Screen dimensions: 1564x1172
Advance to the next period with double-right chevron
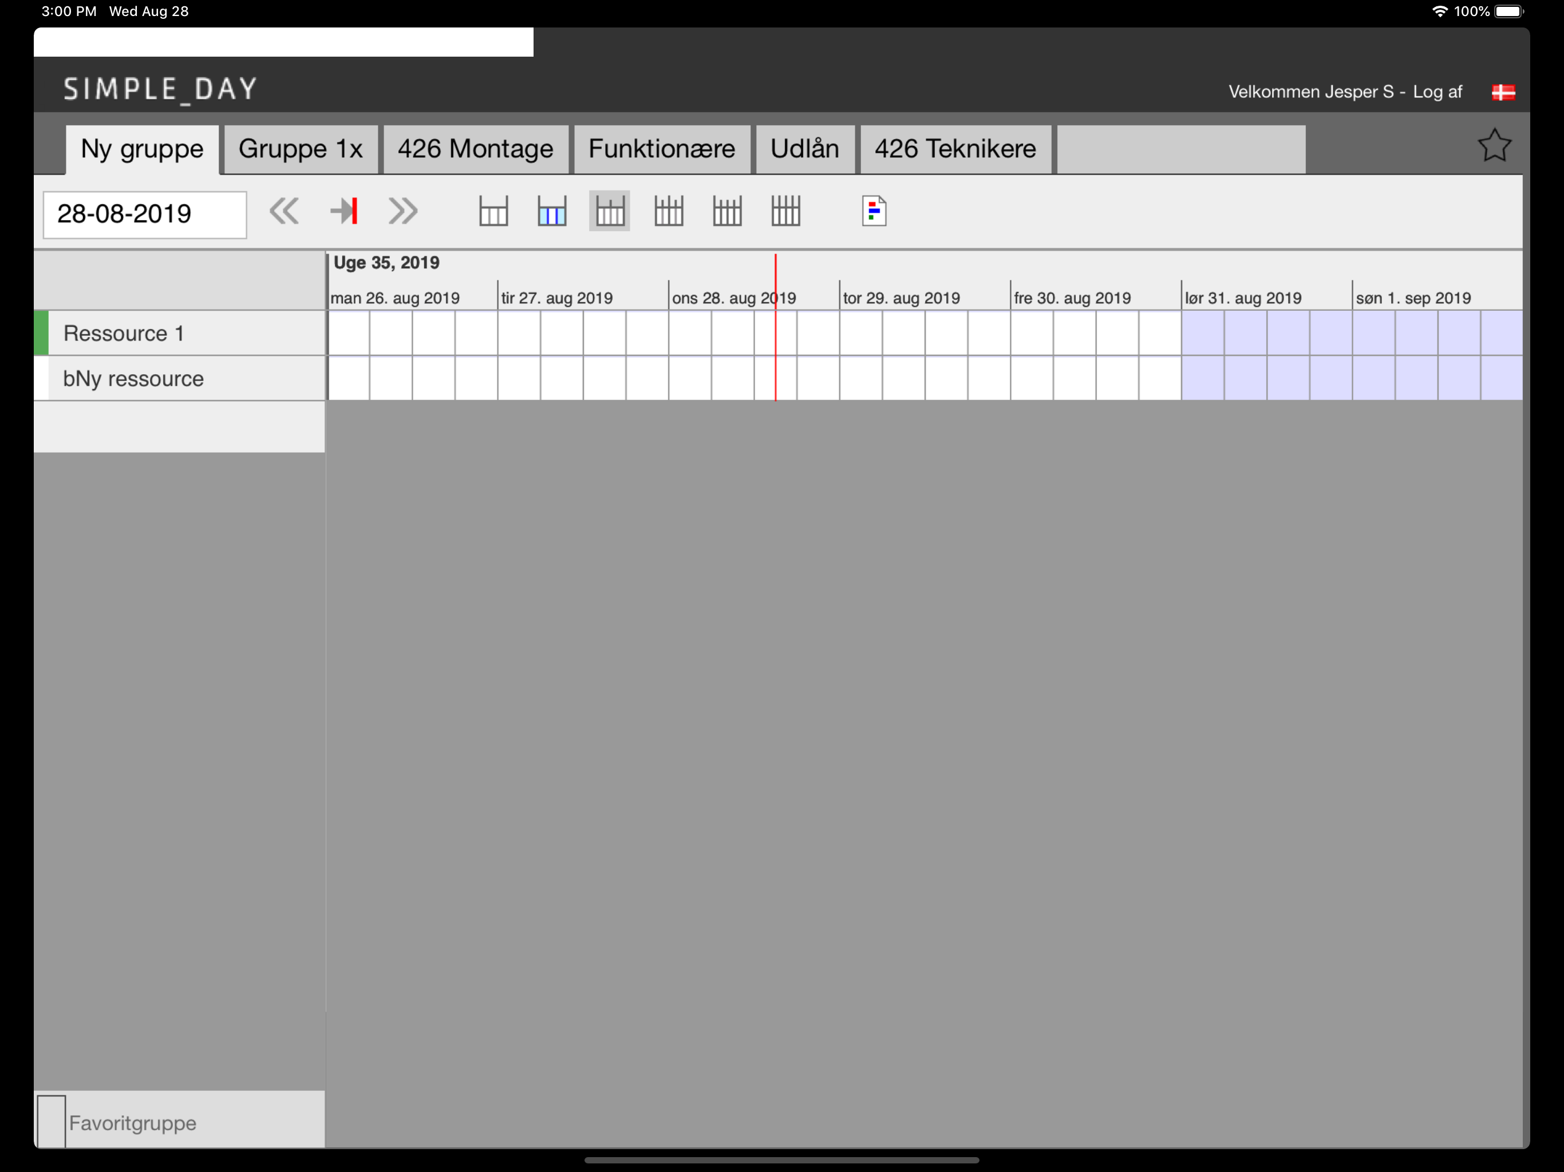click(403, 211)
